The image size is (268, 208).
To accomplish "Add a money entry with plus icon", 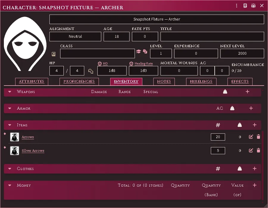I will (x=255, y=185).
